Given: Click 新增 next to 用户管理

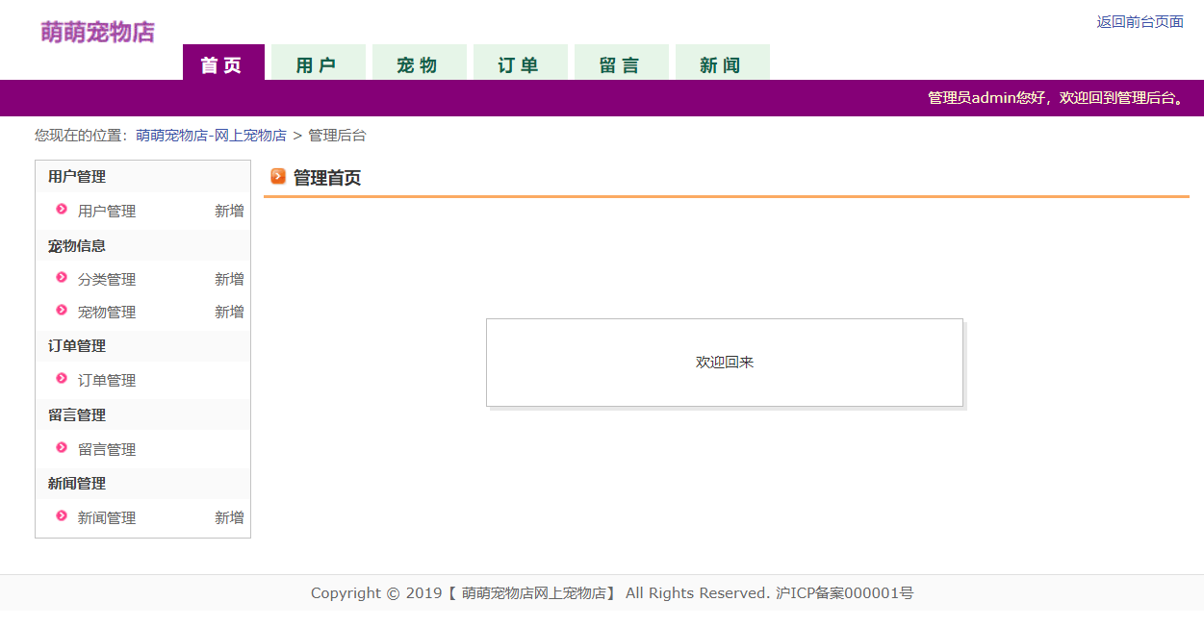Looking at the screenshot, I should coord(229,211).
